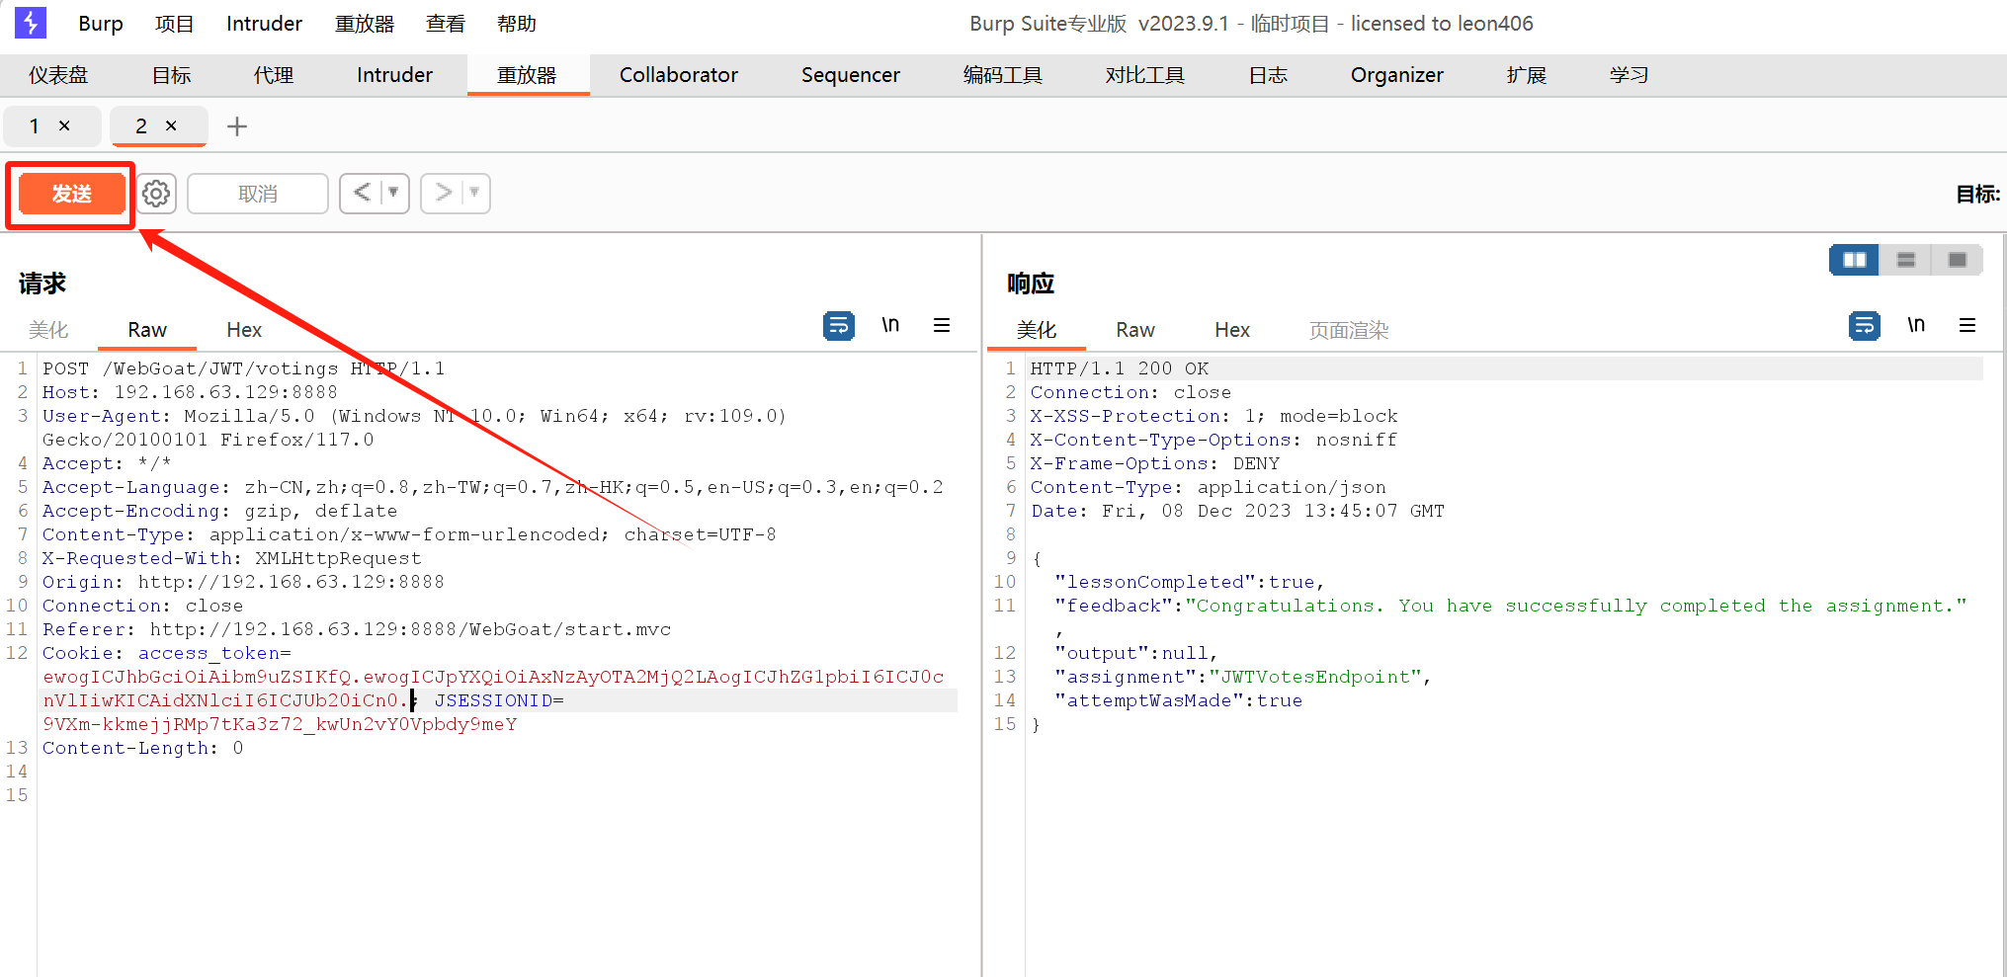Close Repeater tab 2
Screen dimensions: 2007x977
point(171,125)
